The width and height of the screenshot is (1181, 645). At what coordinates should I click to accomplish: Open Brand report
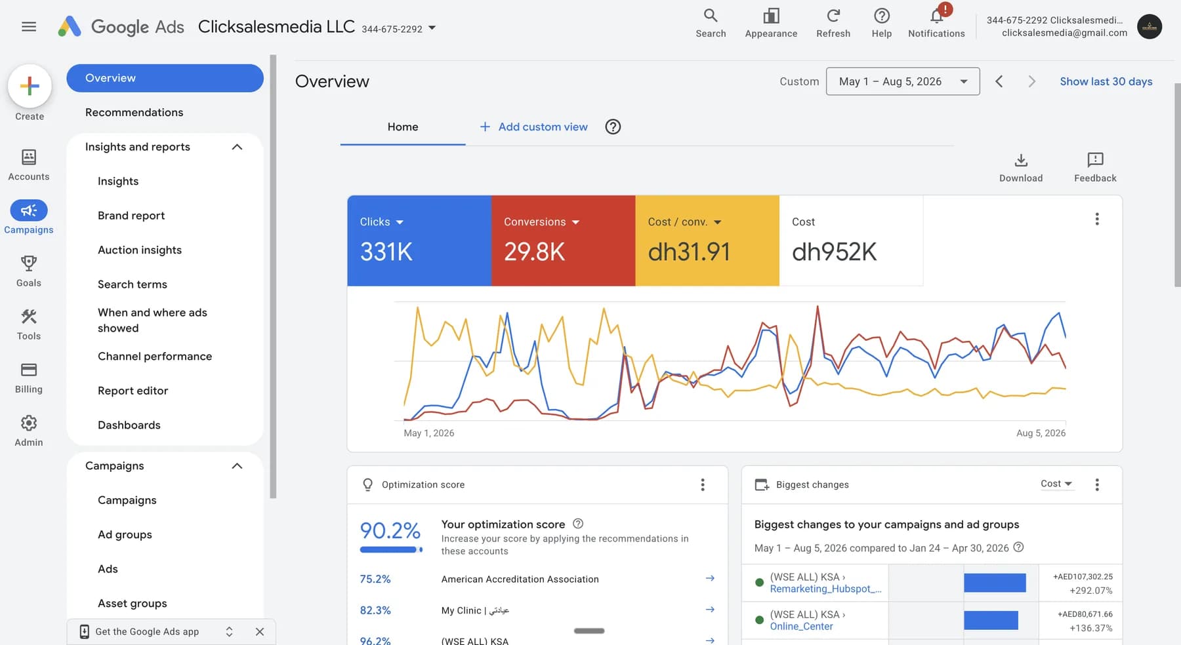click(131, 216)
